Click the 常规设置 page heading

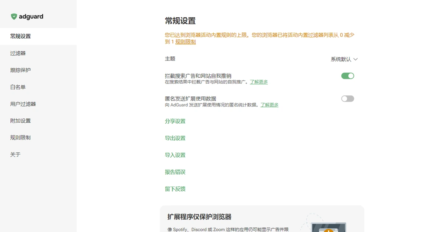click(x=180, y=21)
